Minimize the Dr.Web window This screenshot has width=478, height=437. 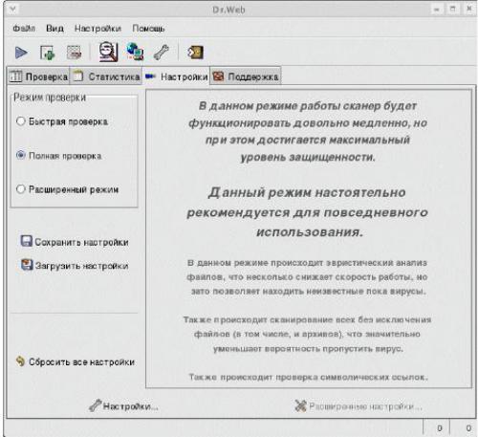pos(437,10)
